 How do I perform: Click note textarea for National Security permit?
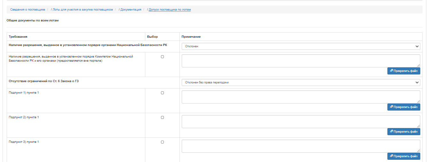301,61
